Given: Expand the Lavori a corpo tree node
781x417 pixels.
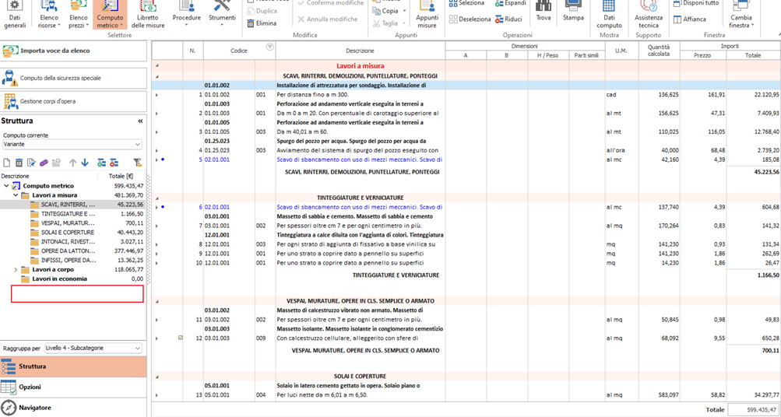Looking at the screenshot, I should [16, 269].
